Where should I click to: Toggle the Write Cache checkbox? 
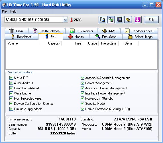[11, 93]
